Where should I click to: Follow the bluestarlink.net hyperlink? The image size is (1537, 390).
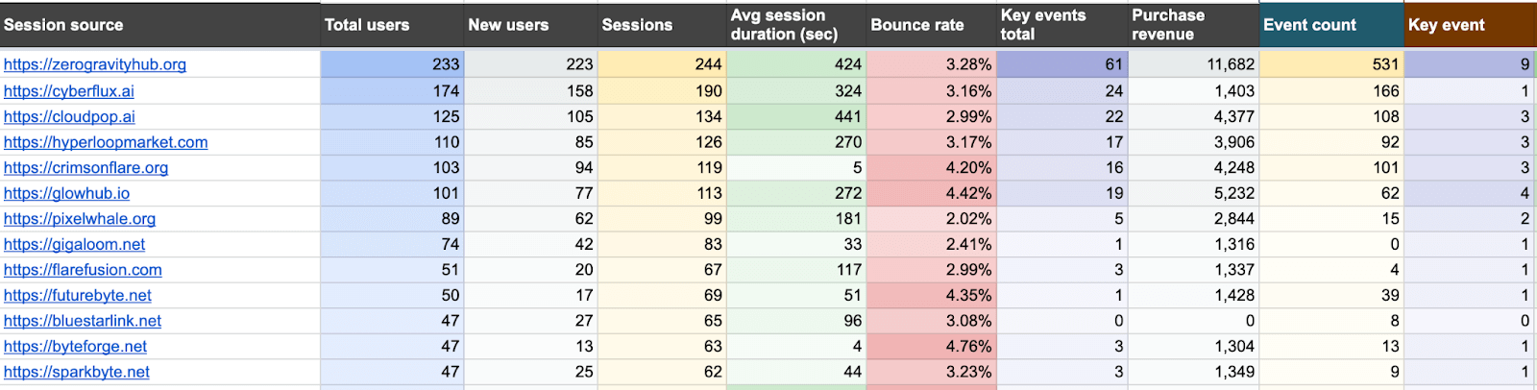[83, 321]
